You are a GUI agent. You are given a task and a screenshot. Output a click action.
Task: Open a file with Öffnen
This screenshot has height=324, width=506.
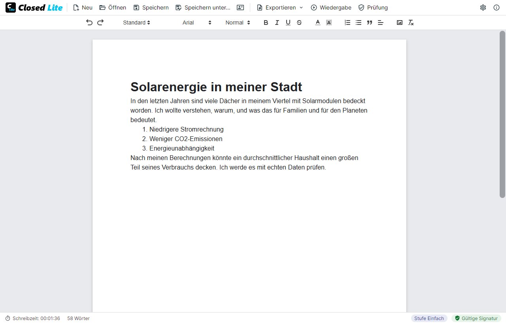coord(113,8)
